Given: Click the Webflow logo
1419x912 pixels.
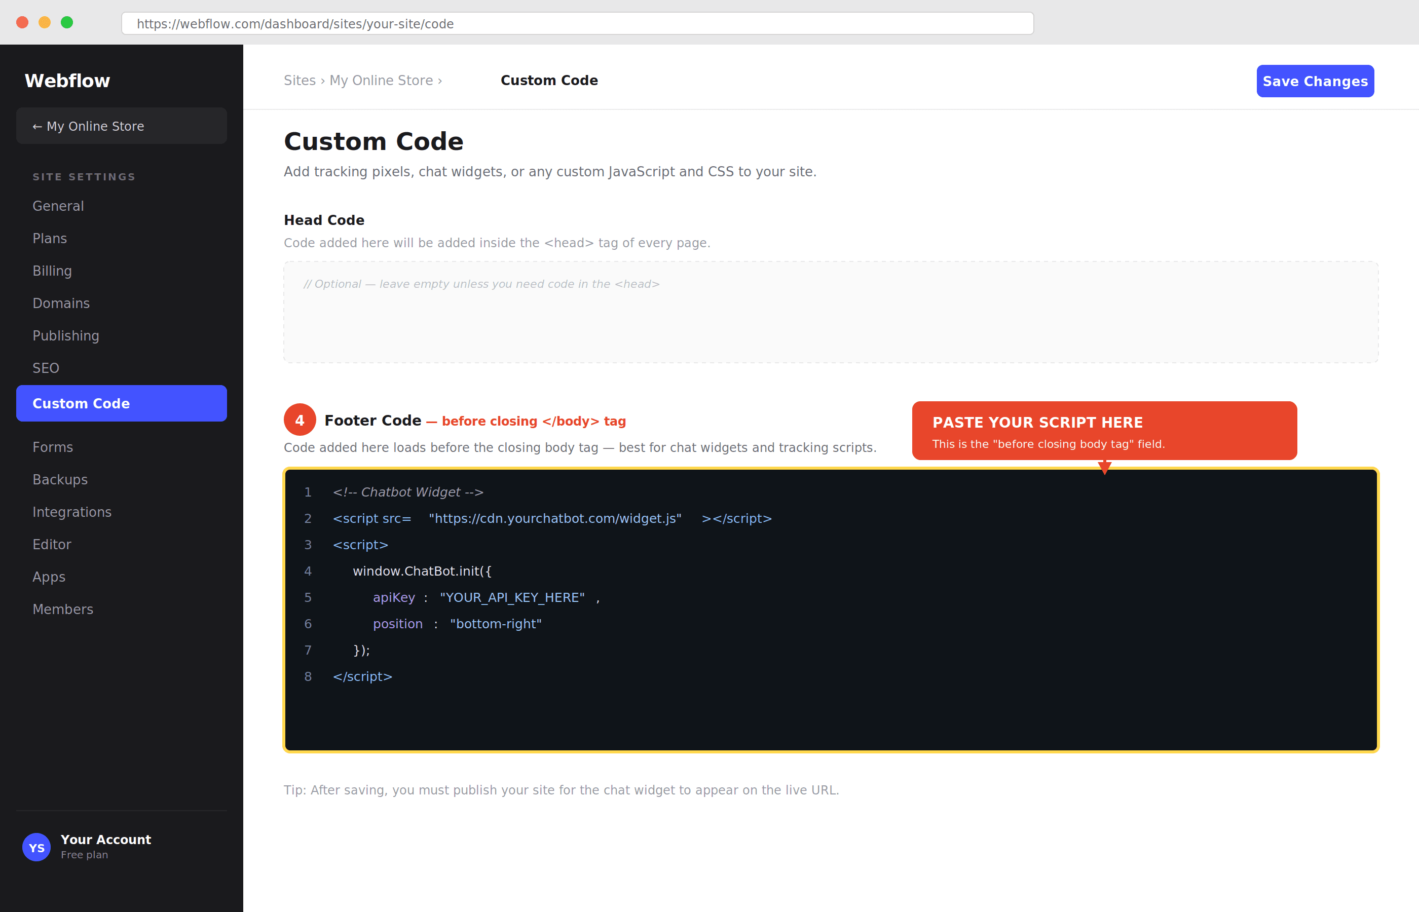Looking at the screenshot, I should 67,81.
